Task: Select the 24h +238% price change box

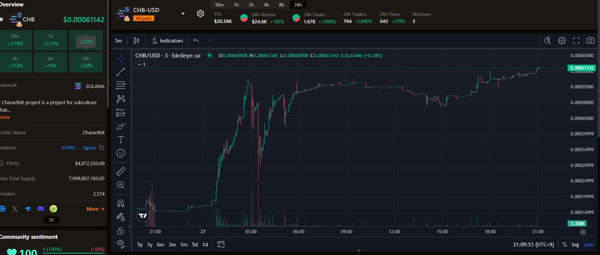Action: tap(86, 62)
